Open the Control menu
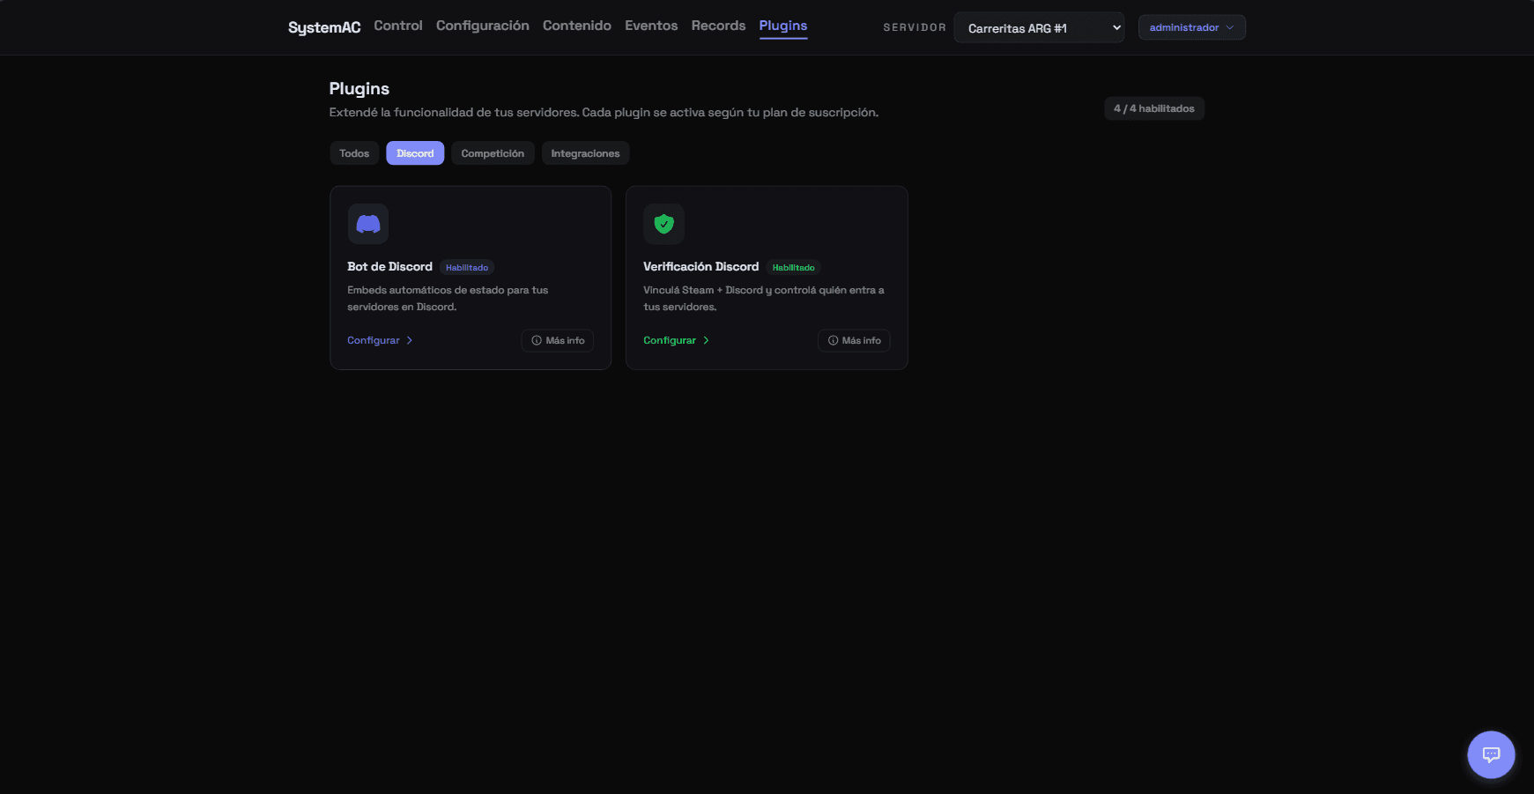The image size is (1534, 794). [398, 26]
